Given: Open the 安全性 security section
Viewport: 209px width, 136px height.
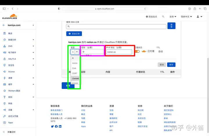Looking at the screenshot, I should (x=11, y=65).
